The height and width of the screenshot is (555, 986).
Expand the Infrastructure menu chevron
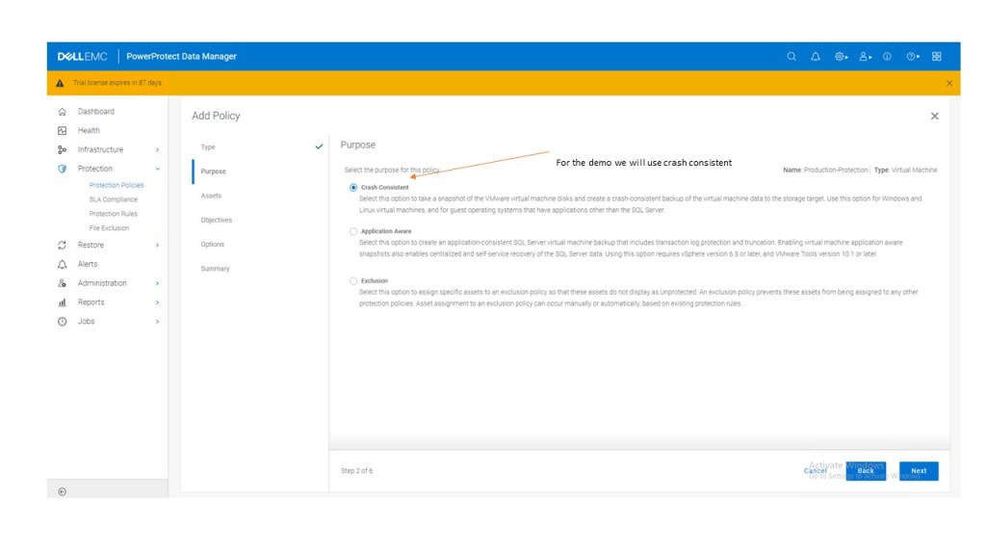[x=157, y=149]
